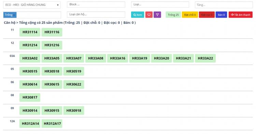The height and width of the screenshot is (134, 256).
Task: Click the purple trophy icon button
Action: pos(157,15)
